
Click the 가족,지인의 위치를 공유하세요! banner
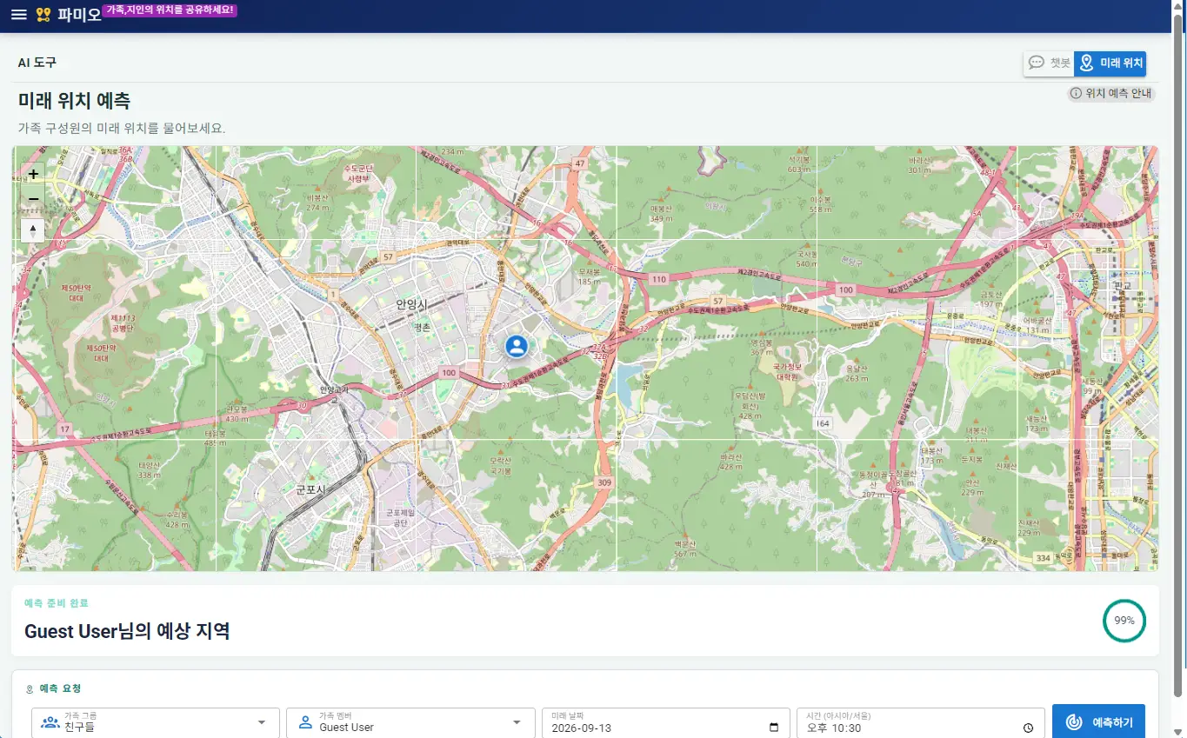(170, 10)
